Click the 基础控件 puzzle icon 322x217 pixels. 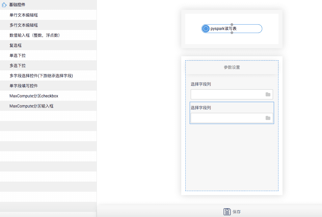[x=4, y=5]
